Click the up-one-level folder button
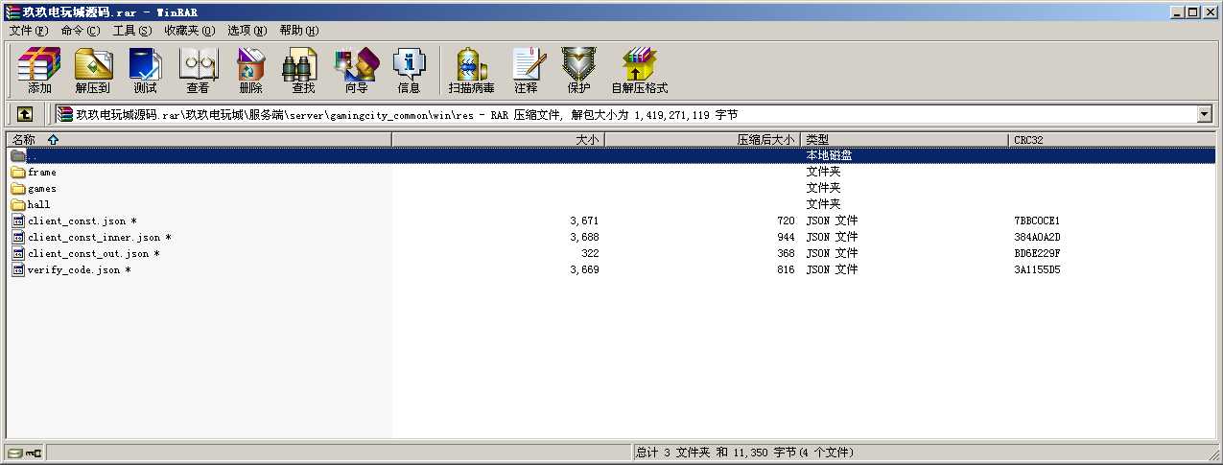Image resolution: width=1223 pixels, height=465 pixels. coord(25,114)
